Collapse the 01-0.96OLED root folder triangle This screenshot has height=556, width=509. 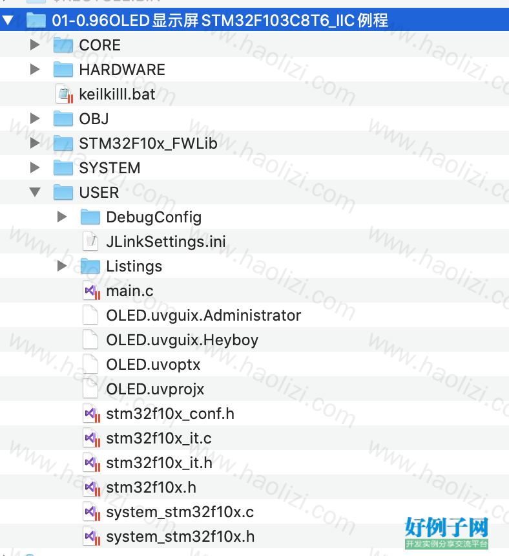[x=8, y=20]
